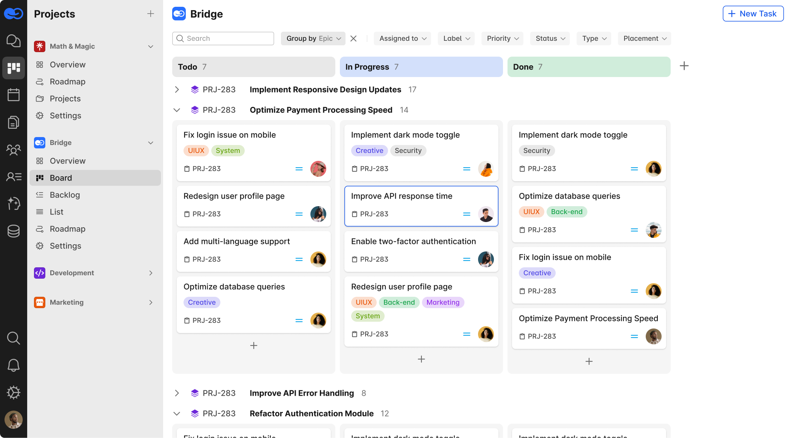Click the New Task button
The height and width of the screenshot is (438, 793).
click(753, 14)
